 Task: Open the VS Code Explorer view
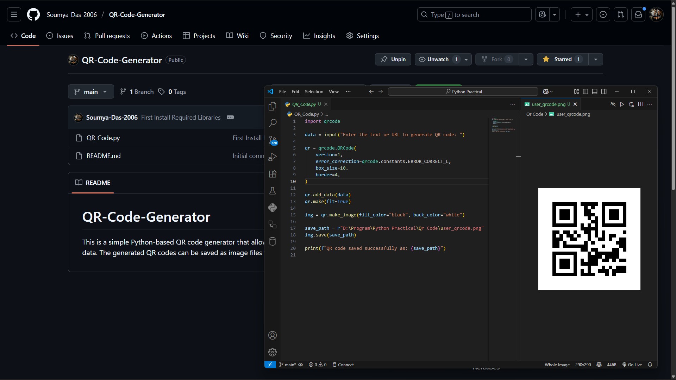(x=273, y=106)
